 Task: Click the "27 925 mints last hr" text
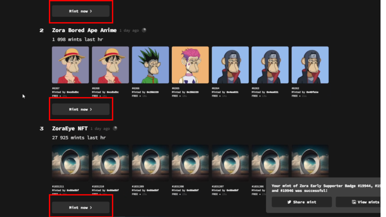(x=79, y=138)
